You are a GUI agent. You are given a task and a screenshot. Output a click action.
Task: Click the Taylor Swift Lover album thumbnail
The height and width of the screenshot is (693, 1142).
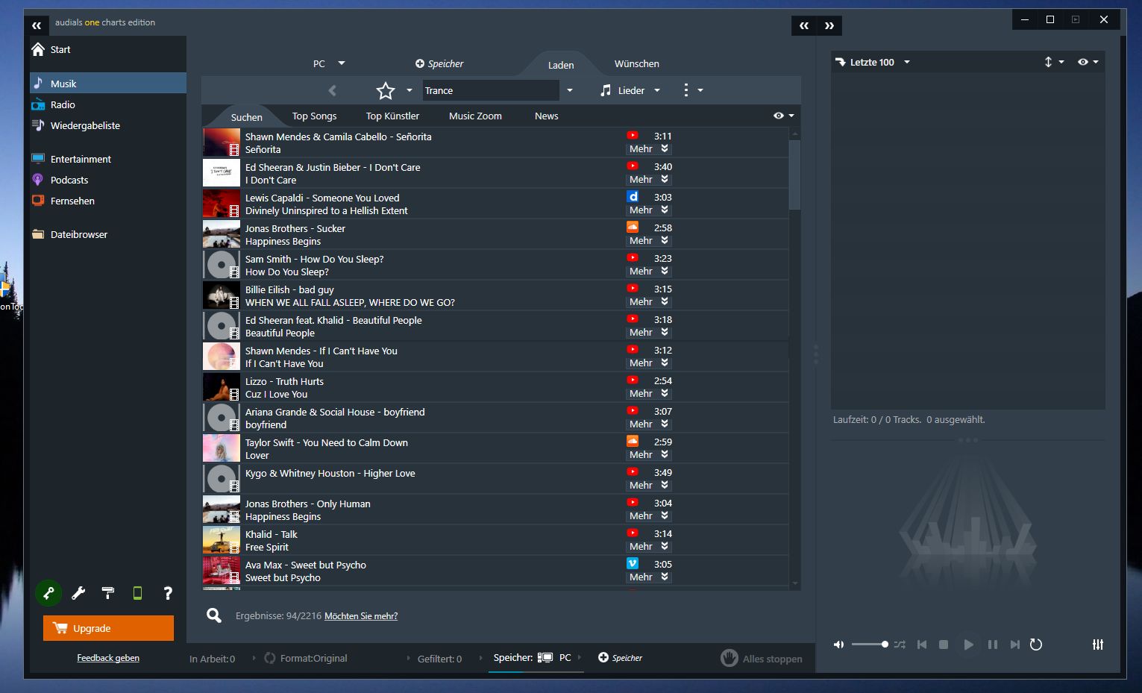[x=222, y=448]
